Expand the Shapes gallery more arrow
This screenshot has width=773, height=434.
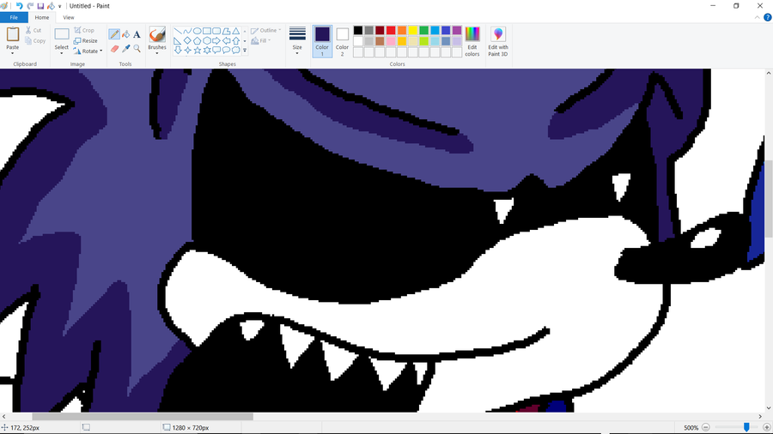coord(245,51)
